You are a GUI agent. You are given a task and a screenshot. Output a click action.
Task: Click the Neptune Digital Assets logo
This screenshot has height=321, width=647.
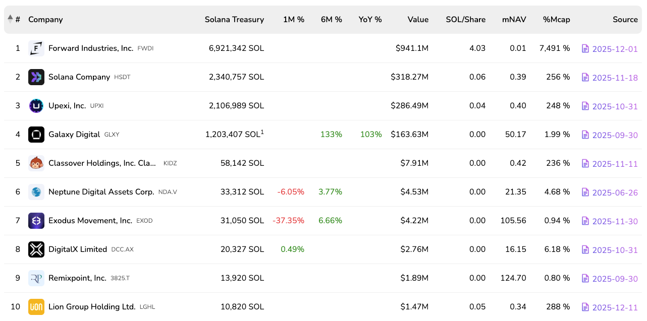36,192
